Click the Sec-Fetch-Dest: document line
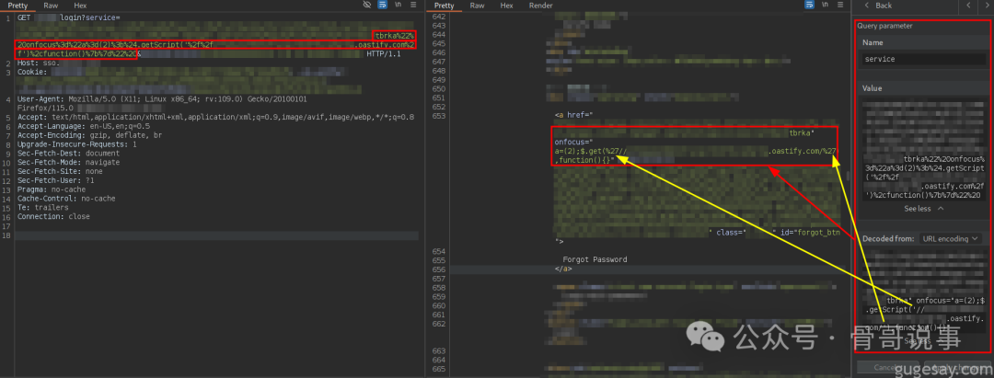This screenshot has width=994, height=378. coord(68,154)
